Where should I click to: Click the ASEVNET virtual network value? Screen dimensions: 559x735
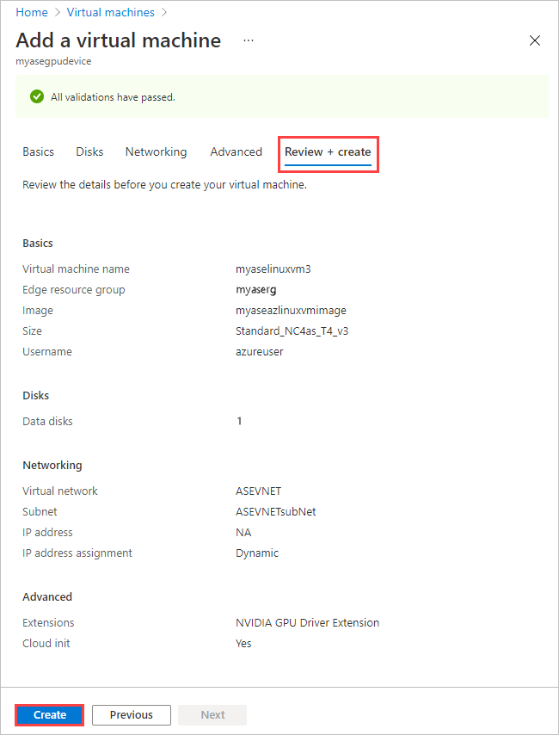[x=256, y=491]
